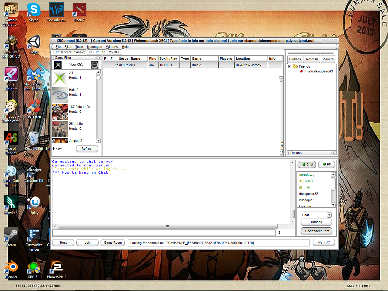Open the Arma 2 Operation desktop icon

(x=11, y=15)
